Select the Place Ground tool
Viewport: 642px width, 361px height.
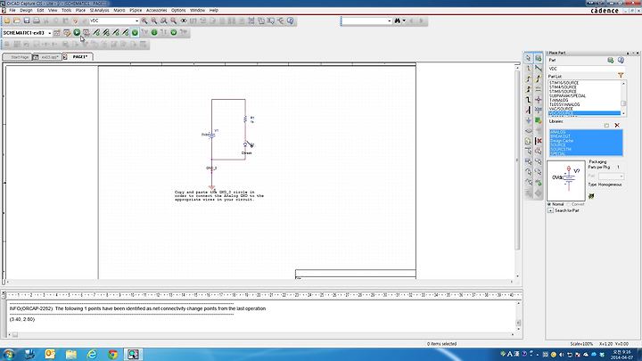528,120
